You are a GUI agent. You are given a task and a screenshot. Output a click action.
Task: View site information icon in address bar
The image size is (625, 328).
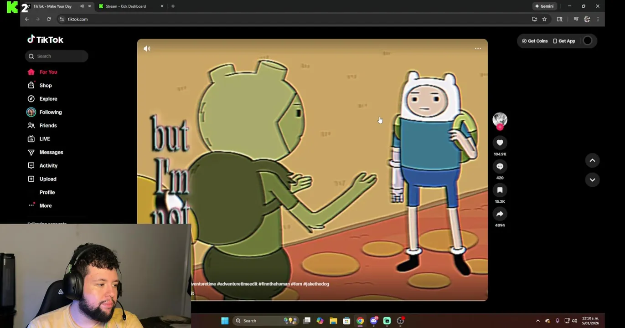62,19
